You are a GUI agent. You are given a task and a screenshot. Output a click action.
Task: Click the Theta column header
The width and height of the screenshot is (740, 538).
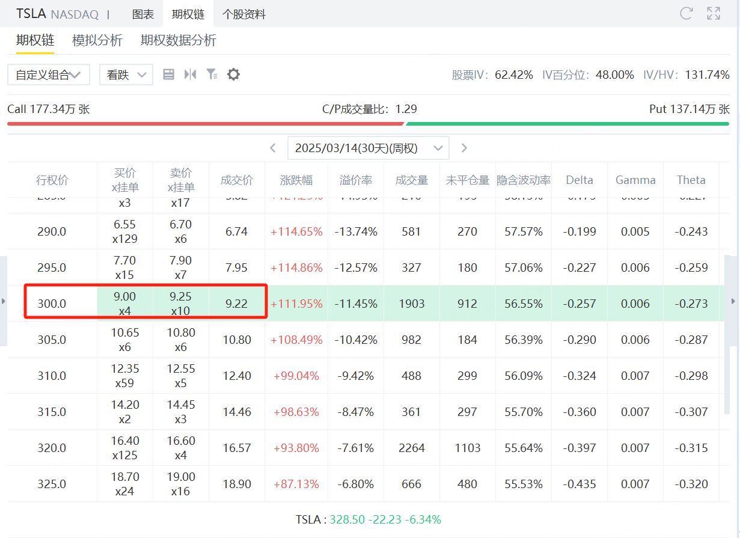click(x=691, y=180)
